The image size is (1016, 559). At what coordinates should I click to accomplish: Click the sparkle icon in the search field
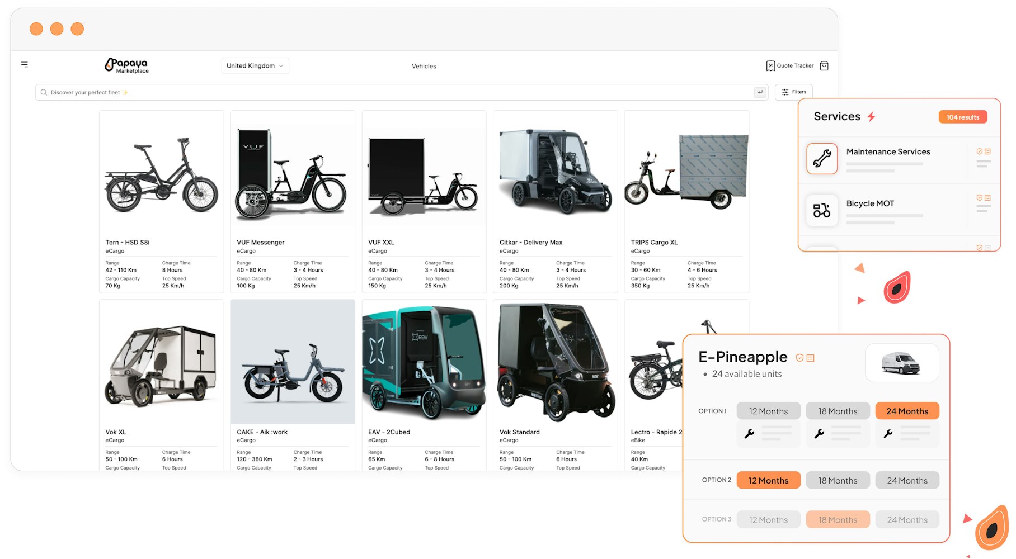125,92
